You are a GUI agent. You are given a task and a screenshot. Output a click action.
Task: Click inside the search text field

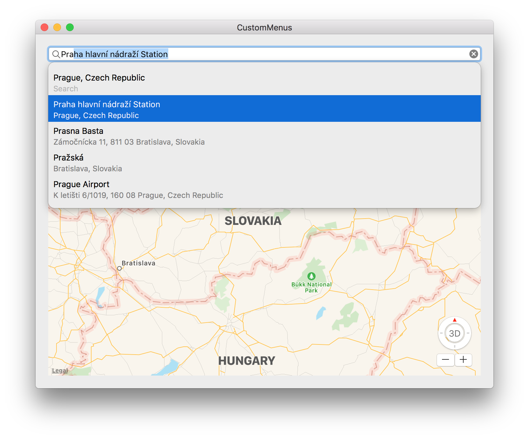coord(264,54)
